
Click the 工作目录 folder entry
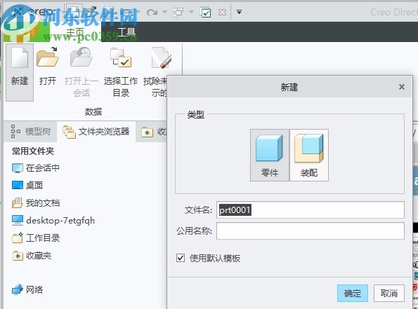[36, 238]
